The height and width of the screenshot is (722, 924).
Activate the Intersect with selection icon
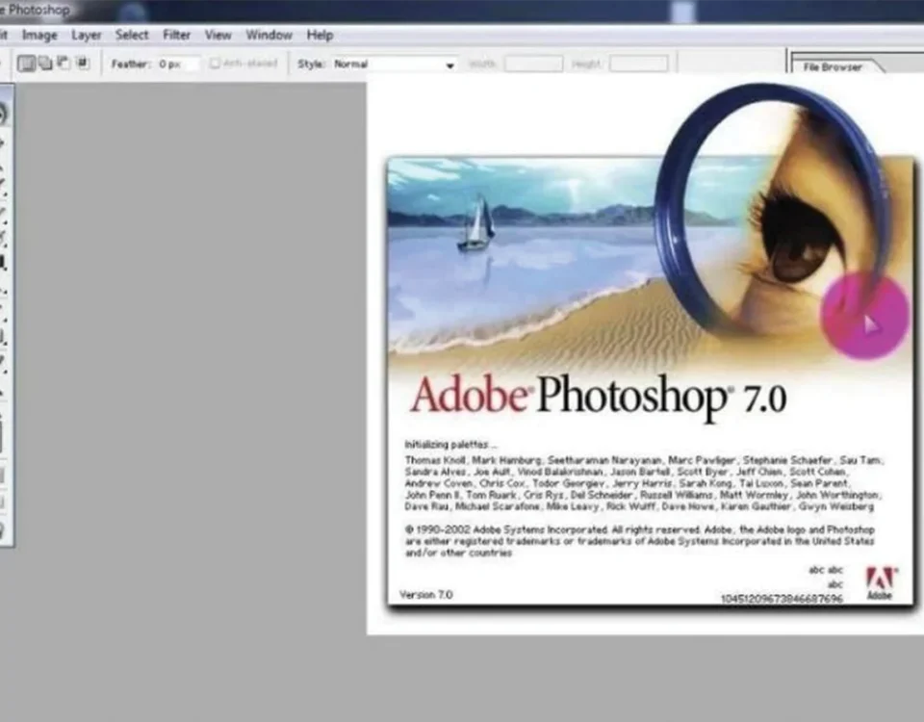[83, 63]
